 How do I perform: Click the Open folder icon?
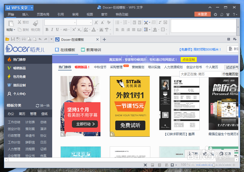coord(7,39)
